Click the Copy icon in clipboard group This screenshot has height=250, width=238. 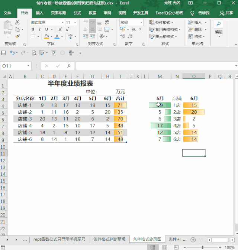[x=17, y=29]
